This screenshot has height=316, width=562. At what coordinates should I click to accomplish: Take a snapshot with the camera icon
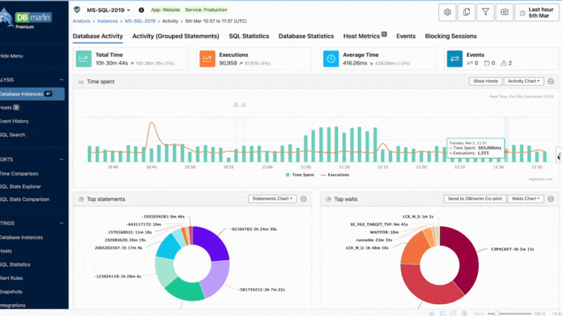click(x=504, y=12)
